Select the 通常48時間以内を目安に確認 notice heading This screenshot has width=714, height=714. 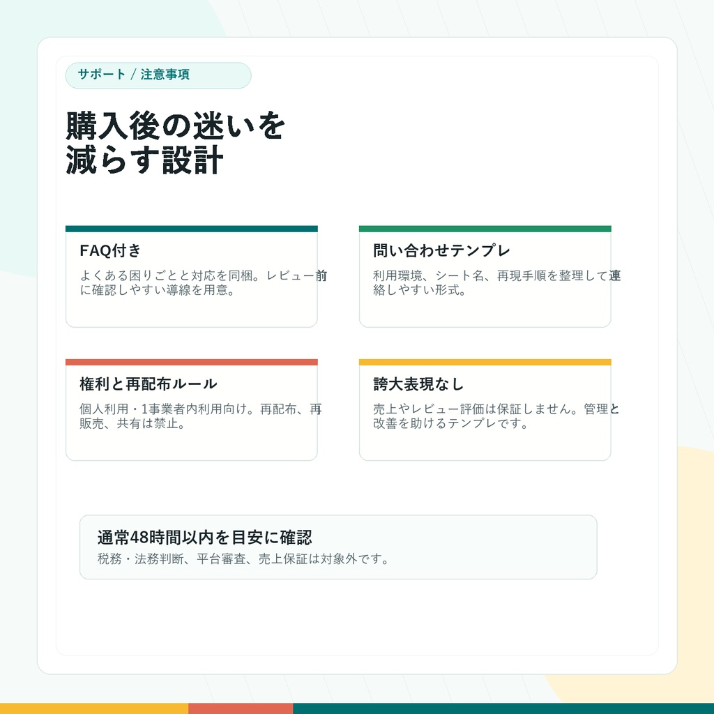tap(204, 538)
